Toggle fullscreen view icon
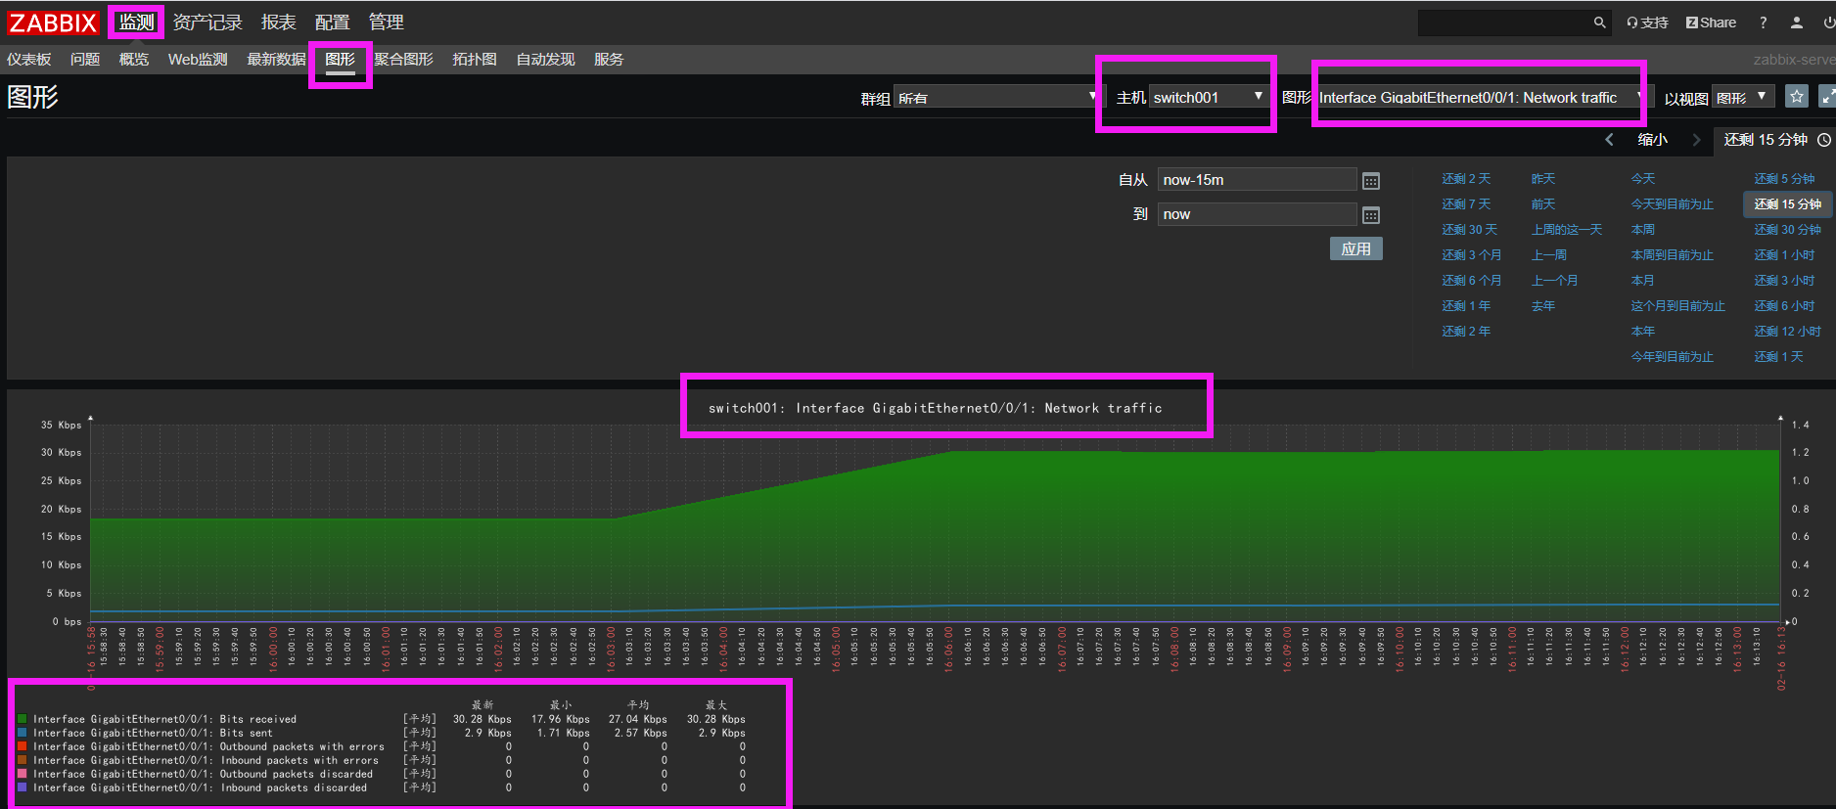The height and width of the screenshot is (809, 1836). tap(1827, 96)
